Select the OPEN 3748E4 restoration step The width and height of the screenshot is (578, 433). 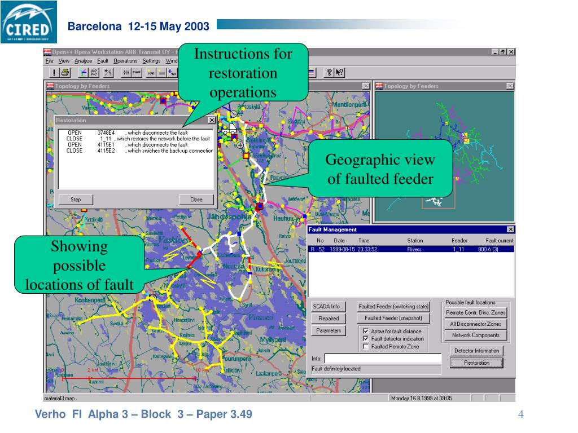coord(135,132)
